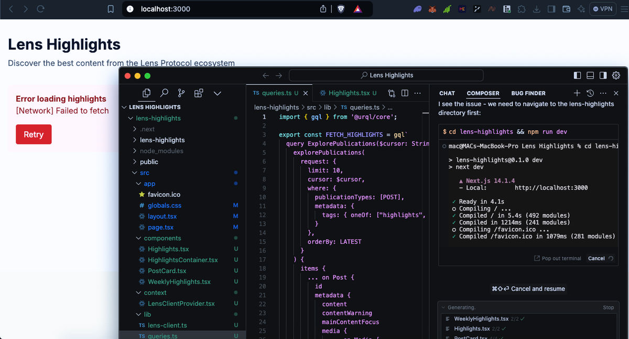The height and width of the screenshot is (339, 629).
Task: Open favicon.ico in the explorer
Action: point(181,195)
